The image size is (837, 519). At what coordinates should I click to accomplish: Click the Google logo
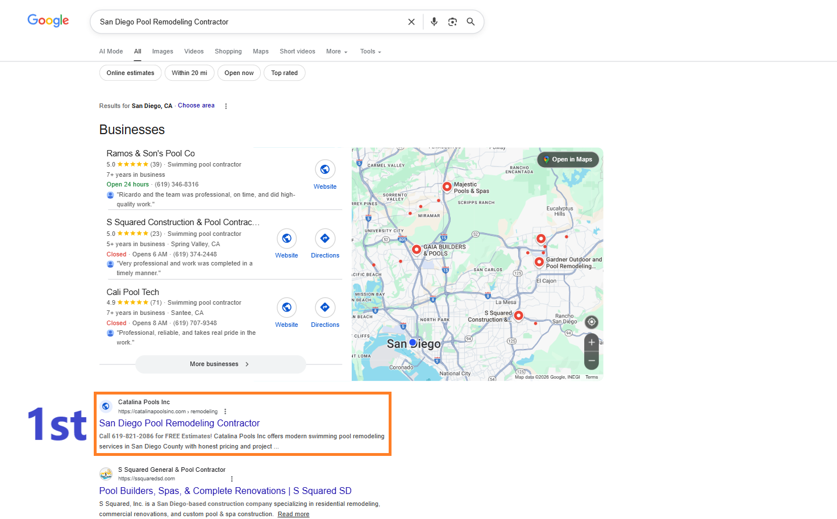pos(48,20)
